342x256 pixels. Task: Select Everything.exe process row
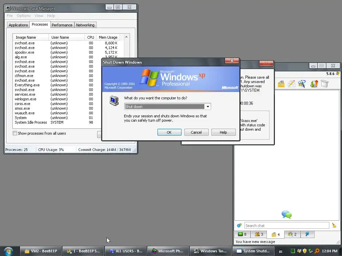57,85
